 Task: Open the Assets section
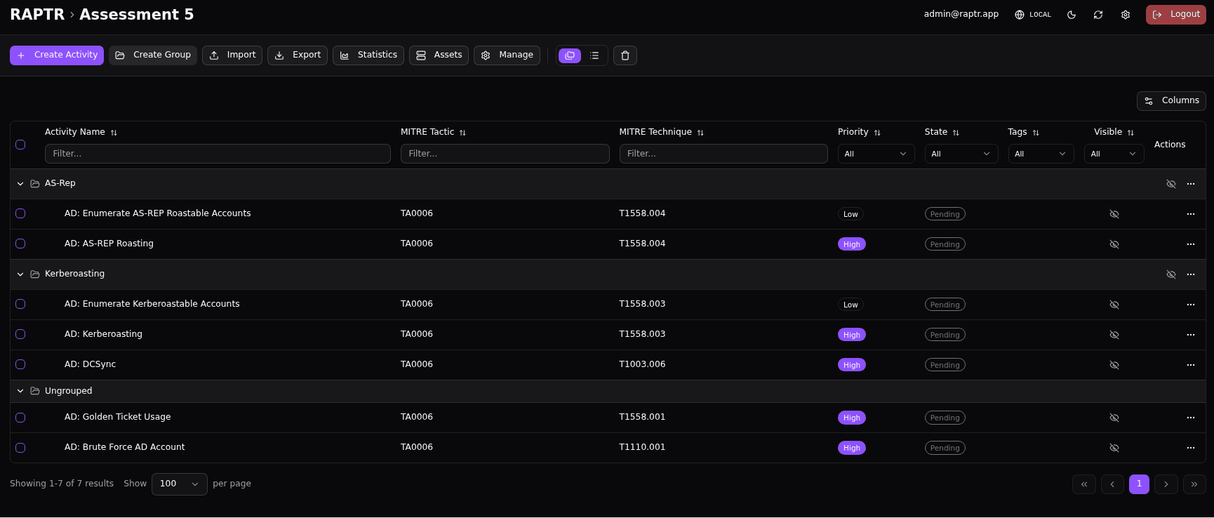point(439,55)
